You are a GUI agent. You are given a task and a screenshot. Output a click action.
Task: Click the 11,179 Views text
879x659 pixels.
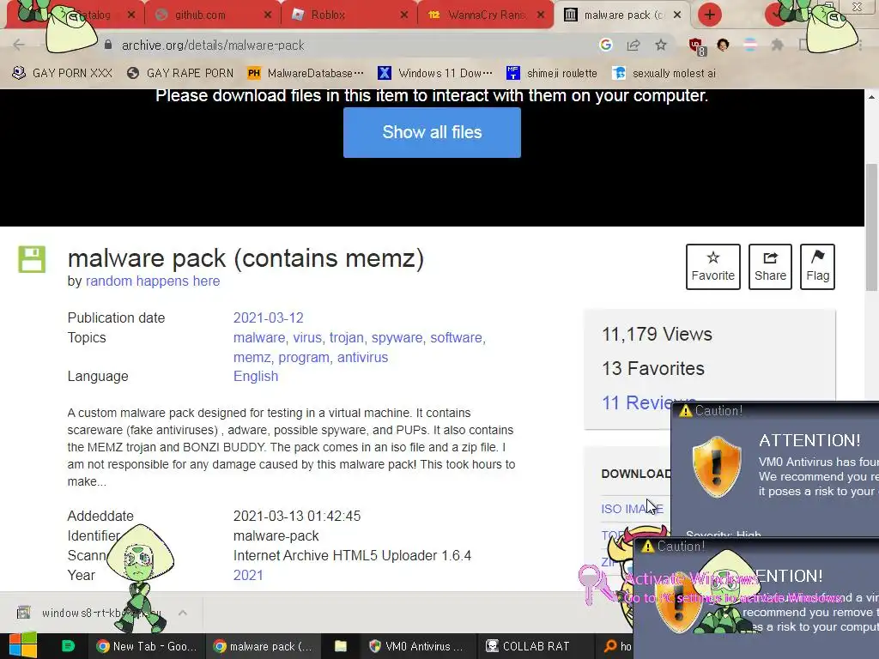pos(657,334)
